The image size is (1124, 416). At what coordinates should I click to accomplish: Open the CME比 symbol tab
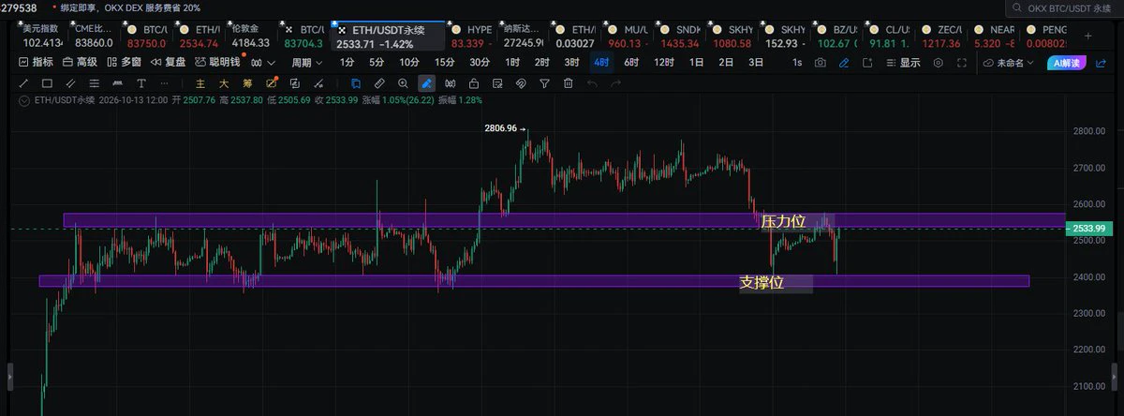tap(96, 36)
